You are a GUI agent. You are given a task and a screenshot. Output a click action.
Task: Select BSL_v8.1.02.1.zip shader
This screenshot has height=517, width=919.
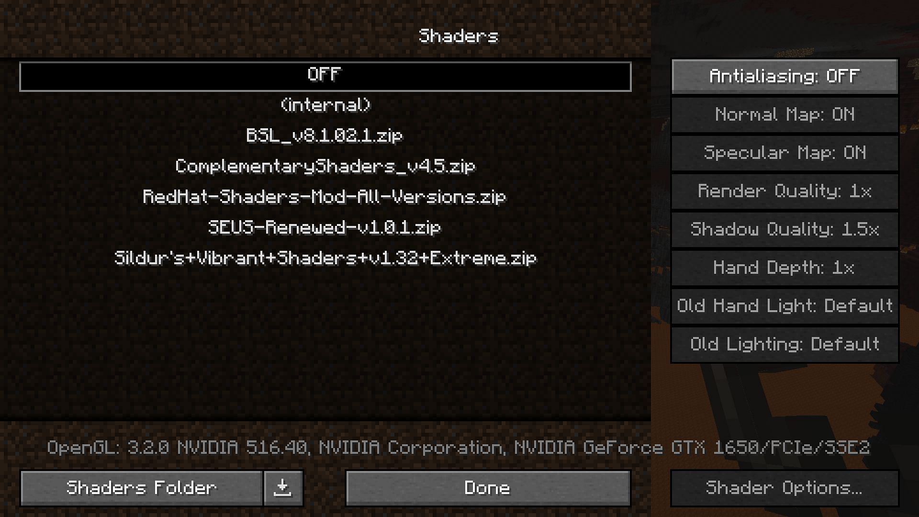(325, 135)
